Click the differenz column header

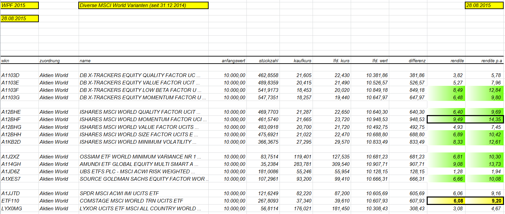(408, 61)
